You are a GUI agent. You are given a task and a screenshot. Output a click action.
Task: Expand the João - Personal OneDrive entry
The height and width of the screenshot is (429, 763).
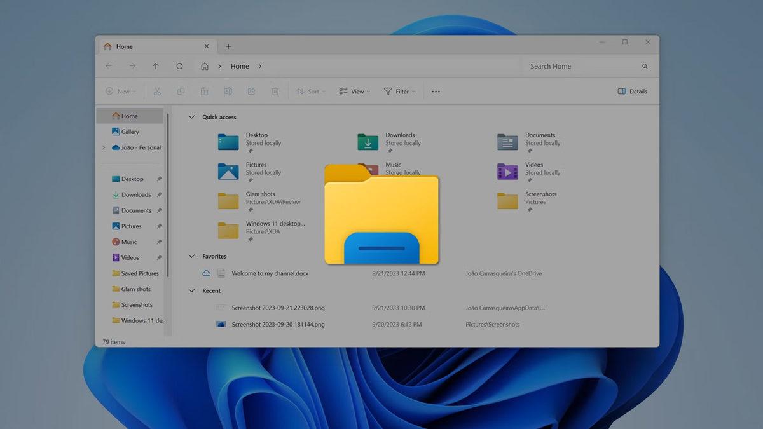click(x=104, y=147)
